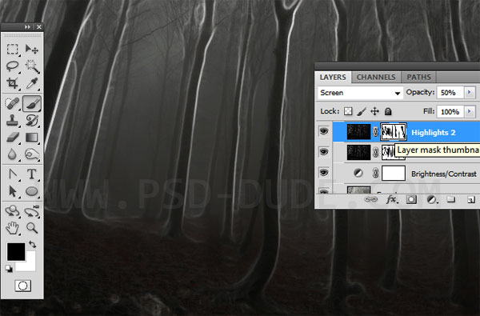Click the link layers button
This screenshot has height=316, width=480.
(x=370, y=199)
